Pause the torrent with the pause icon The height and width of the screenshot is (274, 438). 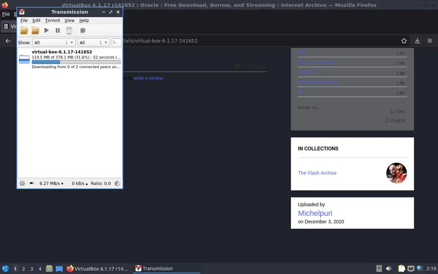57,30
